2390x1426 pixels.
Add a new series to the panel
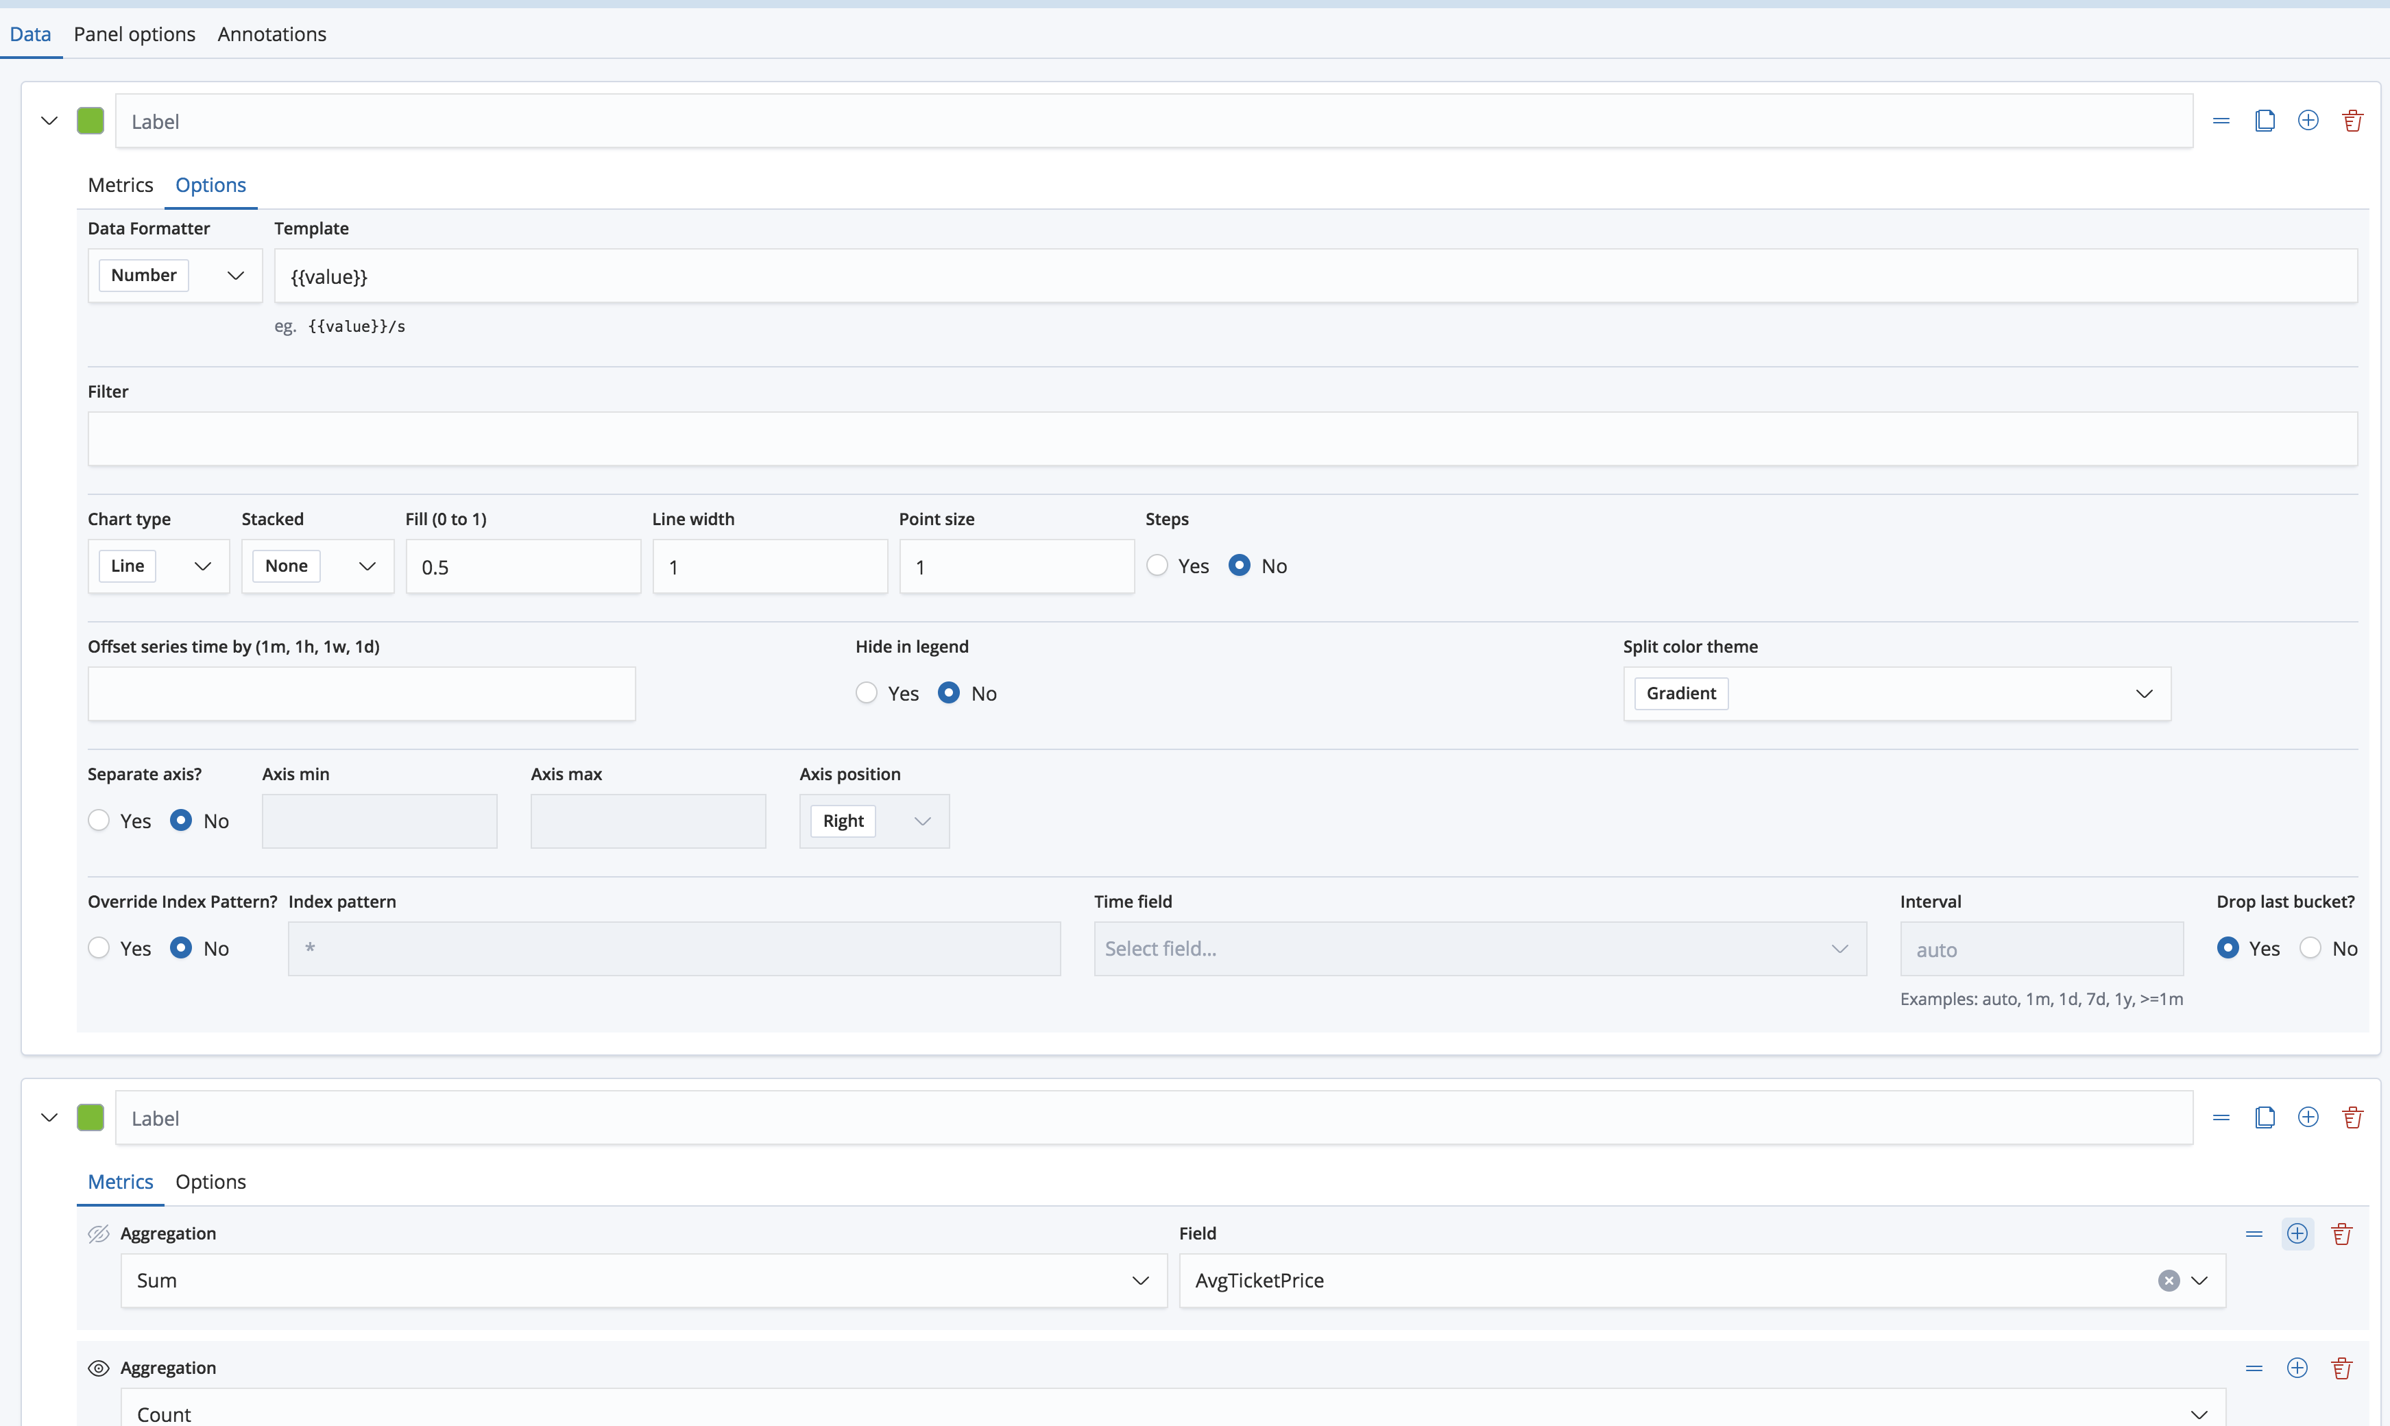[2308, 120]
